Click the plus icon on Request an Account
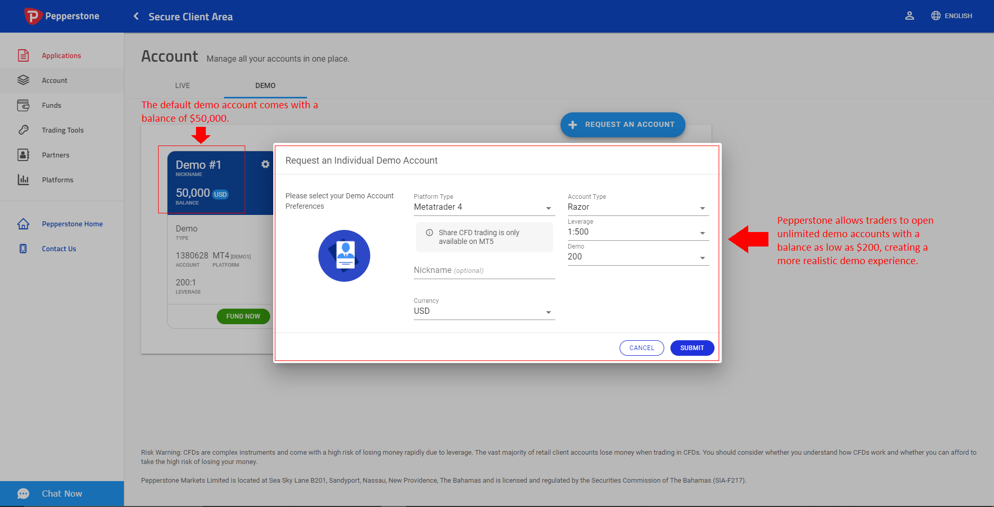The height and width of the screenshot is (507, 994). coord(573,125)
